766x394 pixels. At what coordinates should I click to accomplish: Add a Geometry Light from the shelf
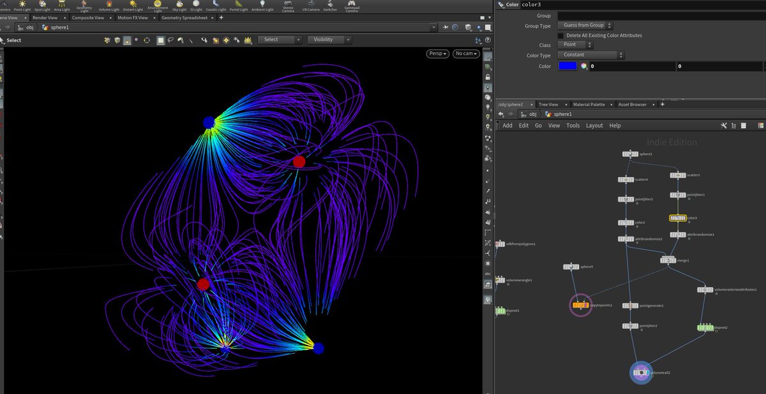84,6
